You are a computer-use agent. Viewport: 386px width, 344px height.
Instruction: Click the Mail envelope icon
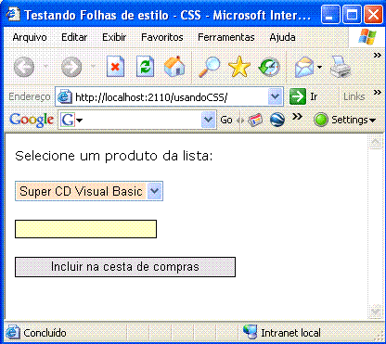coord(304,67)
